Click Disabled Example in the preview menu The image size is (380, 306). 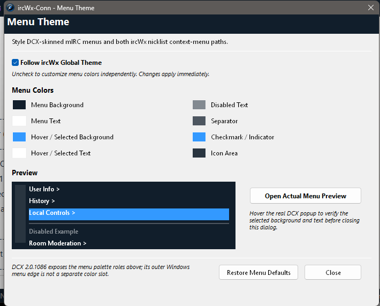coord(54,232)
